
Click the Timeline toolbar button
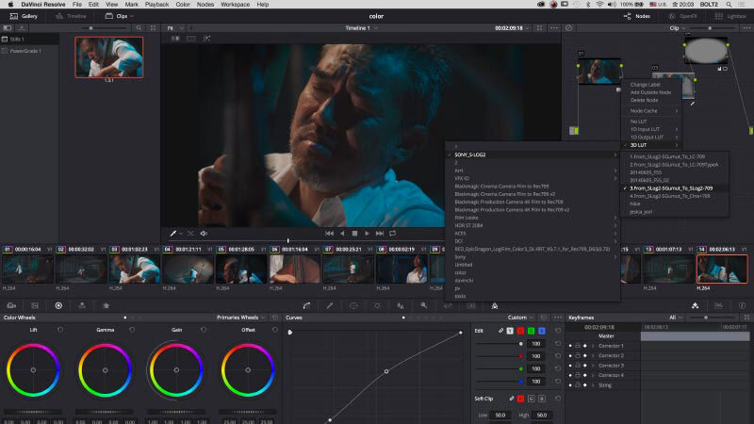[x=71, y=16]
